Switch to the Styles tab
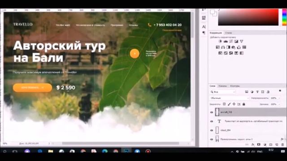The height and width of the screenshot is (161, 287). [228, 33]
